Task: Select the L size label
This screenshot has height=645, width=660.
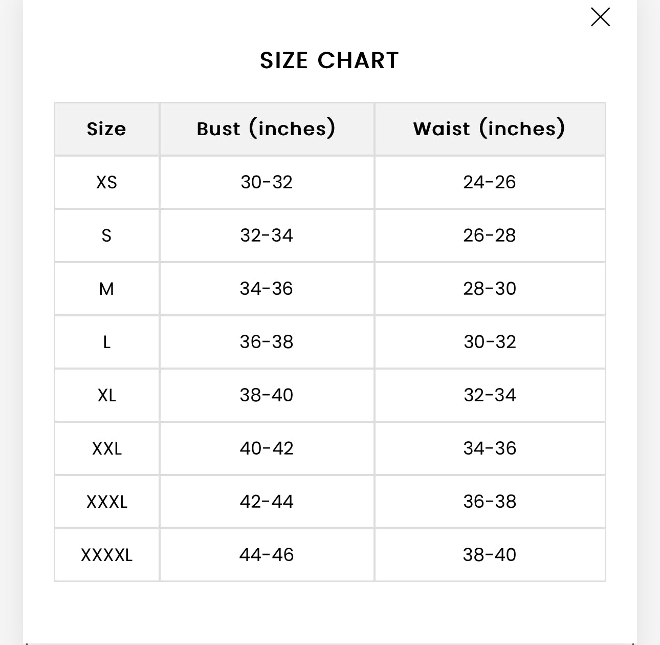Action: 106,341
